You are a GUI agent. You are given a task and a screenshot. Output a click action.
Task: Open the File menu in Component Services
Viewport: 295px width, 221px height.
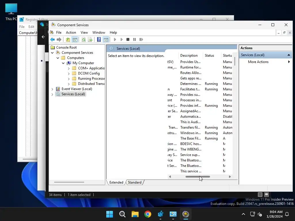[59, 33]
